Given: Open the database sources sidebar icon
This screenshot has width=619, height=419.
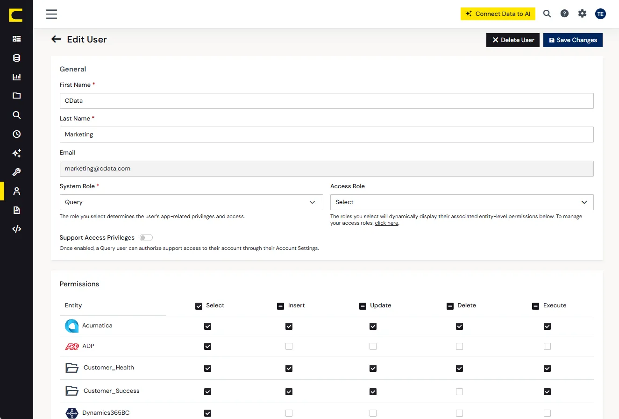Looking at the screenshot, I should (17, 58).
